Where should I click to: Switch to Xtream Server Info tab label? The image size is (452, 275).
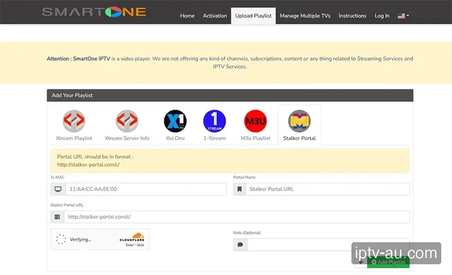(x=127, y=138)
